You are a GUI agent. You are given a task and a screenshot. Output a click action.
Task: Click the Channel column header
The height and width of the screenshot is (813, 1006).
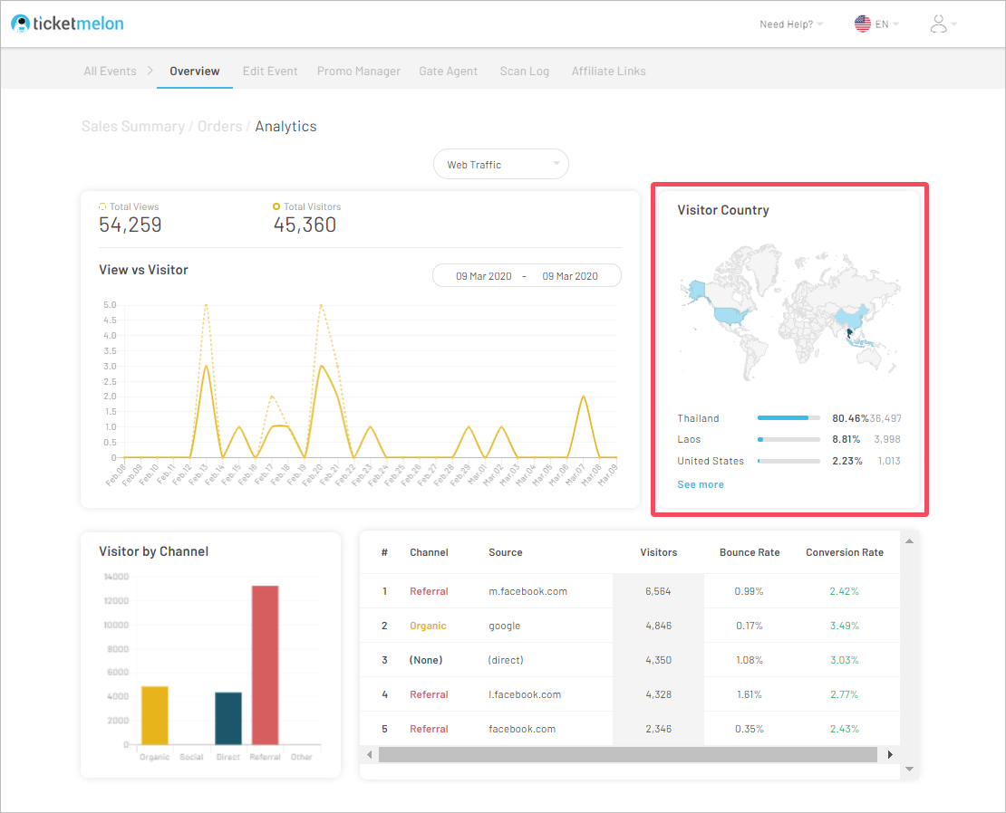[430, 552]
